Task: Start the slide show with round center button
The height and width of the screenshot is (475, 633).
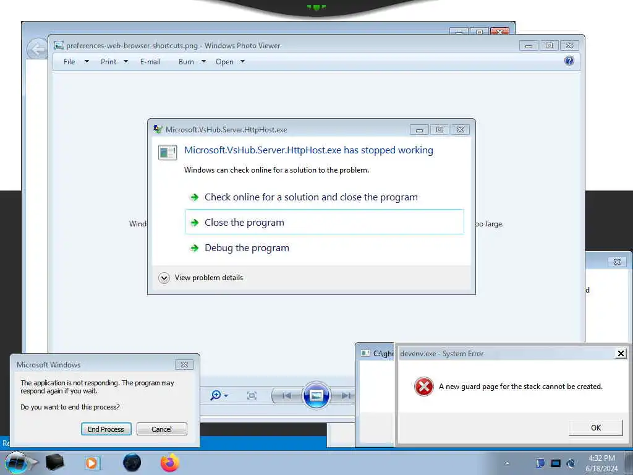Action: 316,395
